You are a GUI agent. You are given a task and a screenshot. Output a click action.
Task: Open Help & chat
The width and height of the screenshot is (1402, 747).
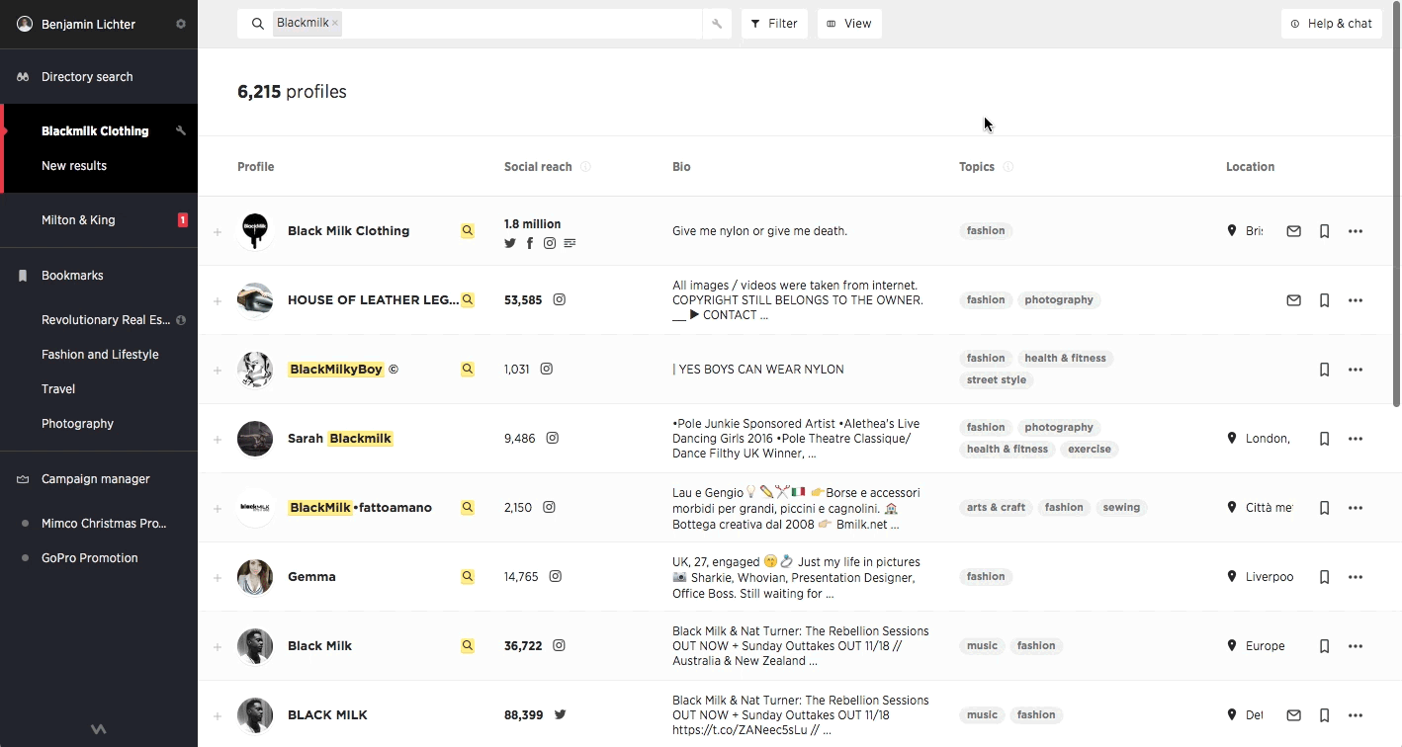(x=1331, y=24)
